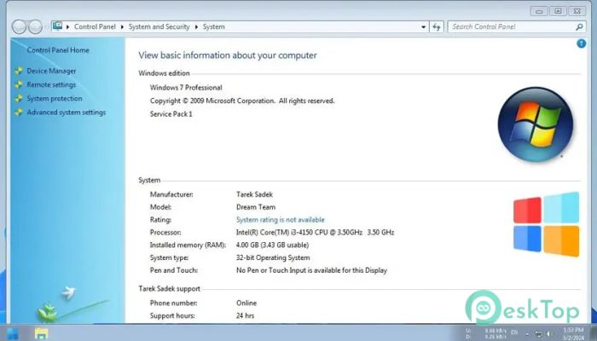The image size is (597, 341).
Task: Open the address bar history dropdown arrow
Action: tap(423, 27)
